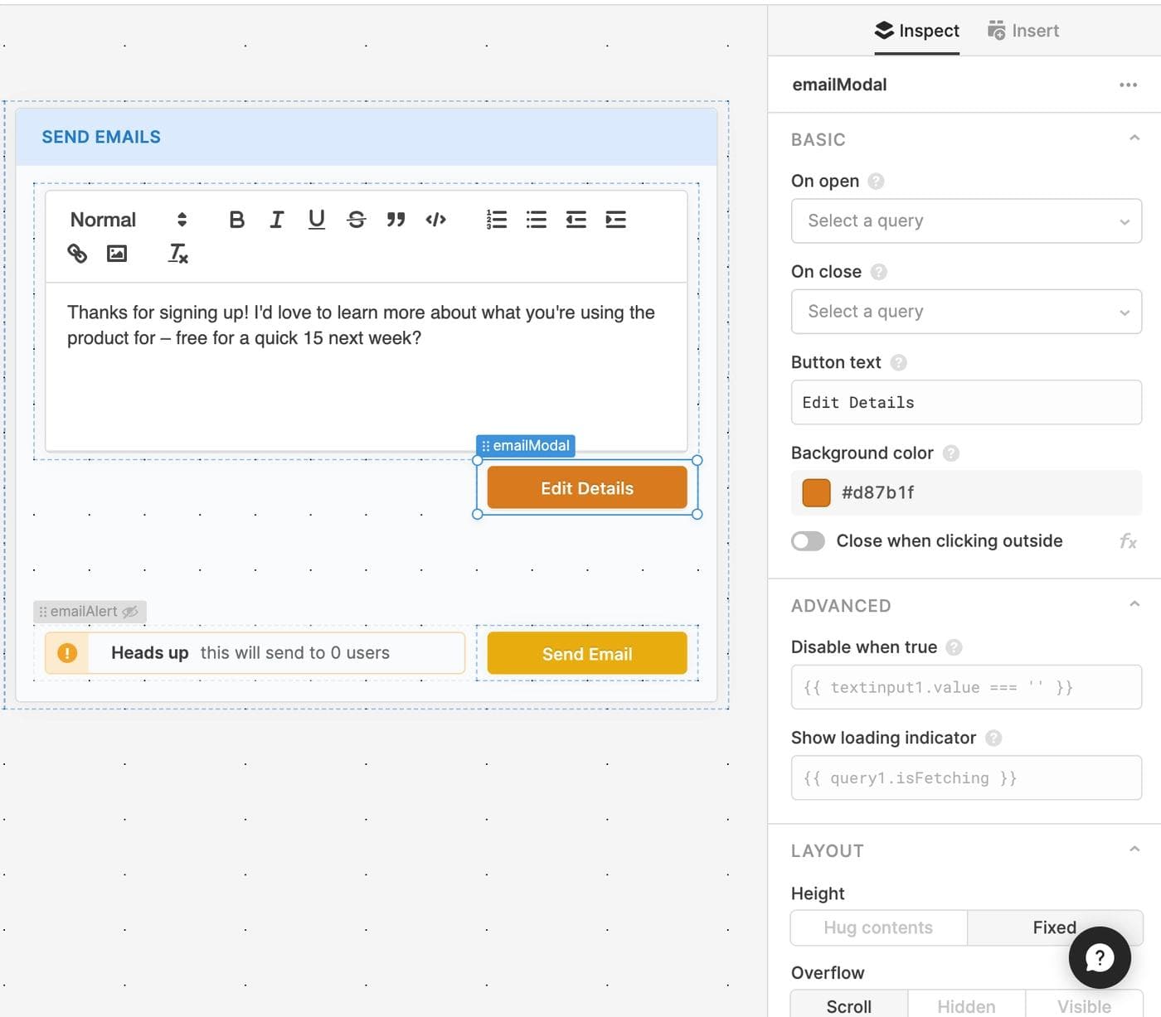Set Overflow to Hidden
Screen dimensions: 1161x1017
click(x=966, y=1006)
